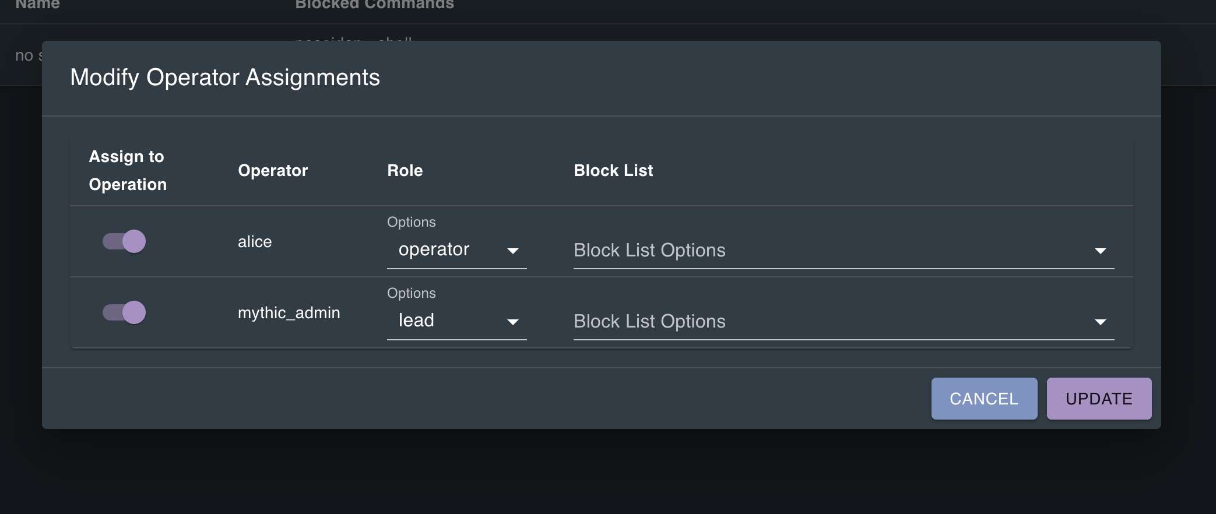
Task: Select the mythic_admin operator name
Action: point(289,313)
